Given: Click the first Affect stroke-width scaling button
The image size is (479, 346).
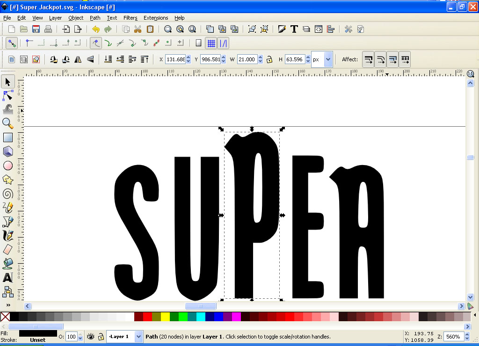Looking at the screenshot, I should point(368,59).
